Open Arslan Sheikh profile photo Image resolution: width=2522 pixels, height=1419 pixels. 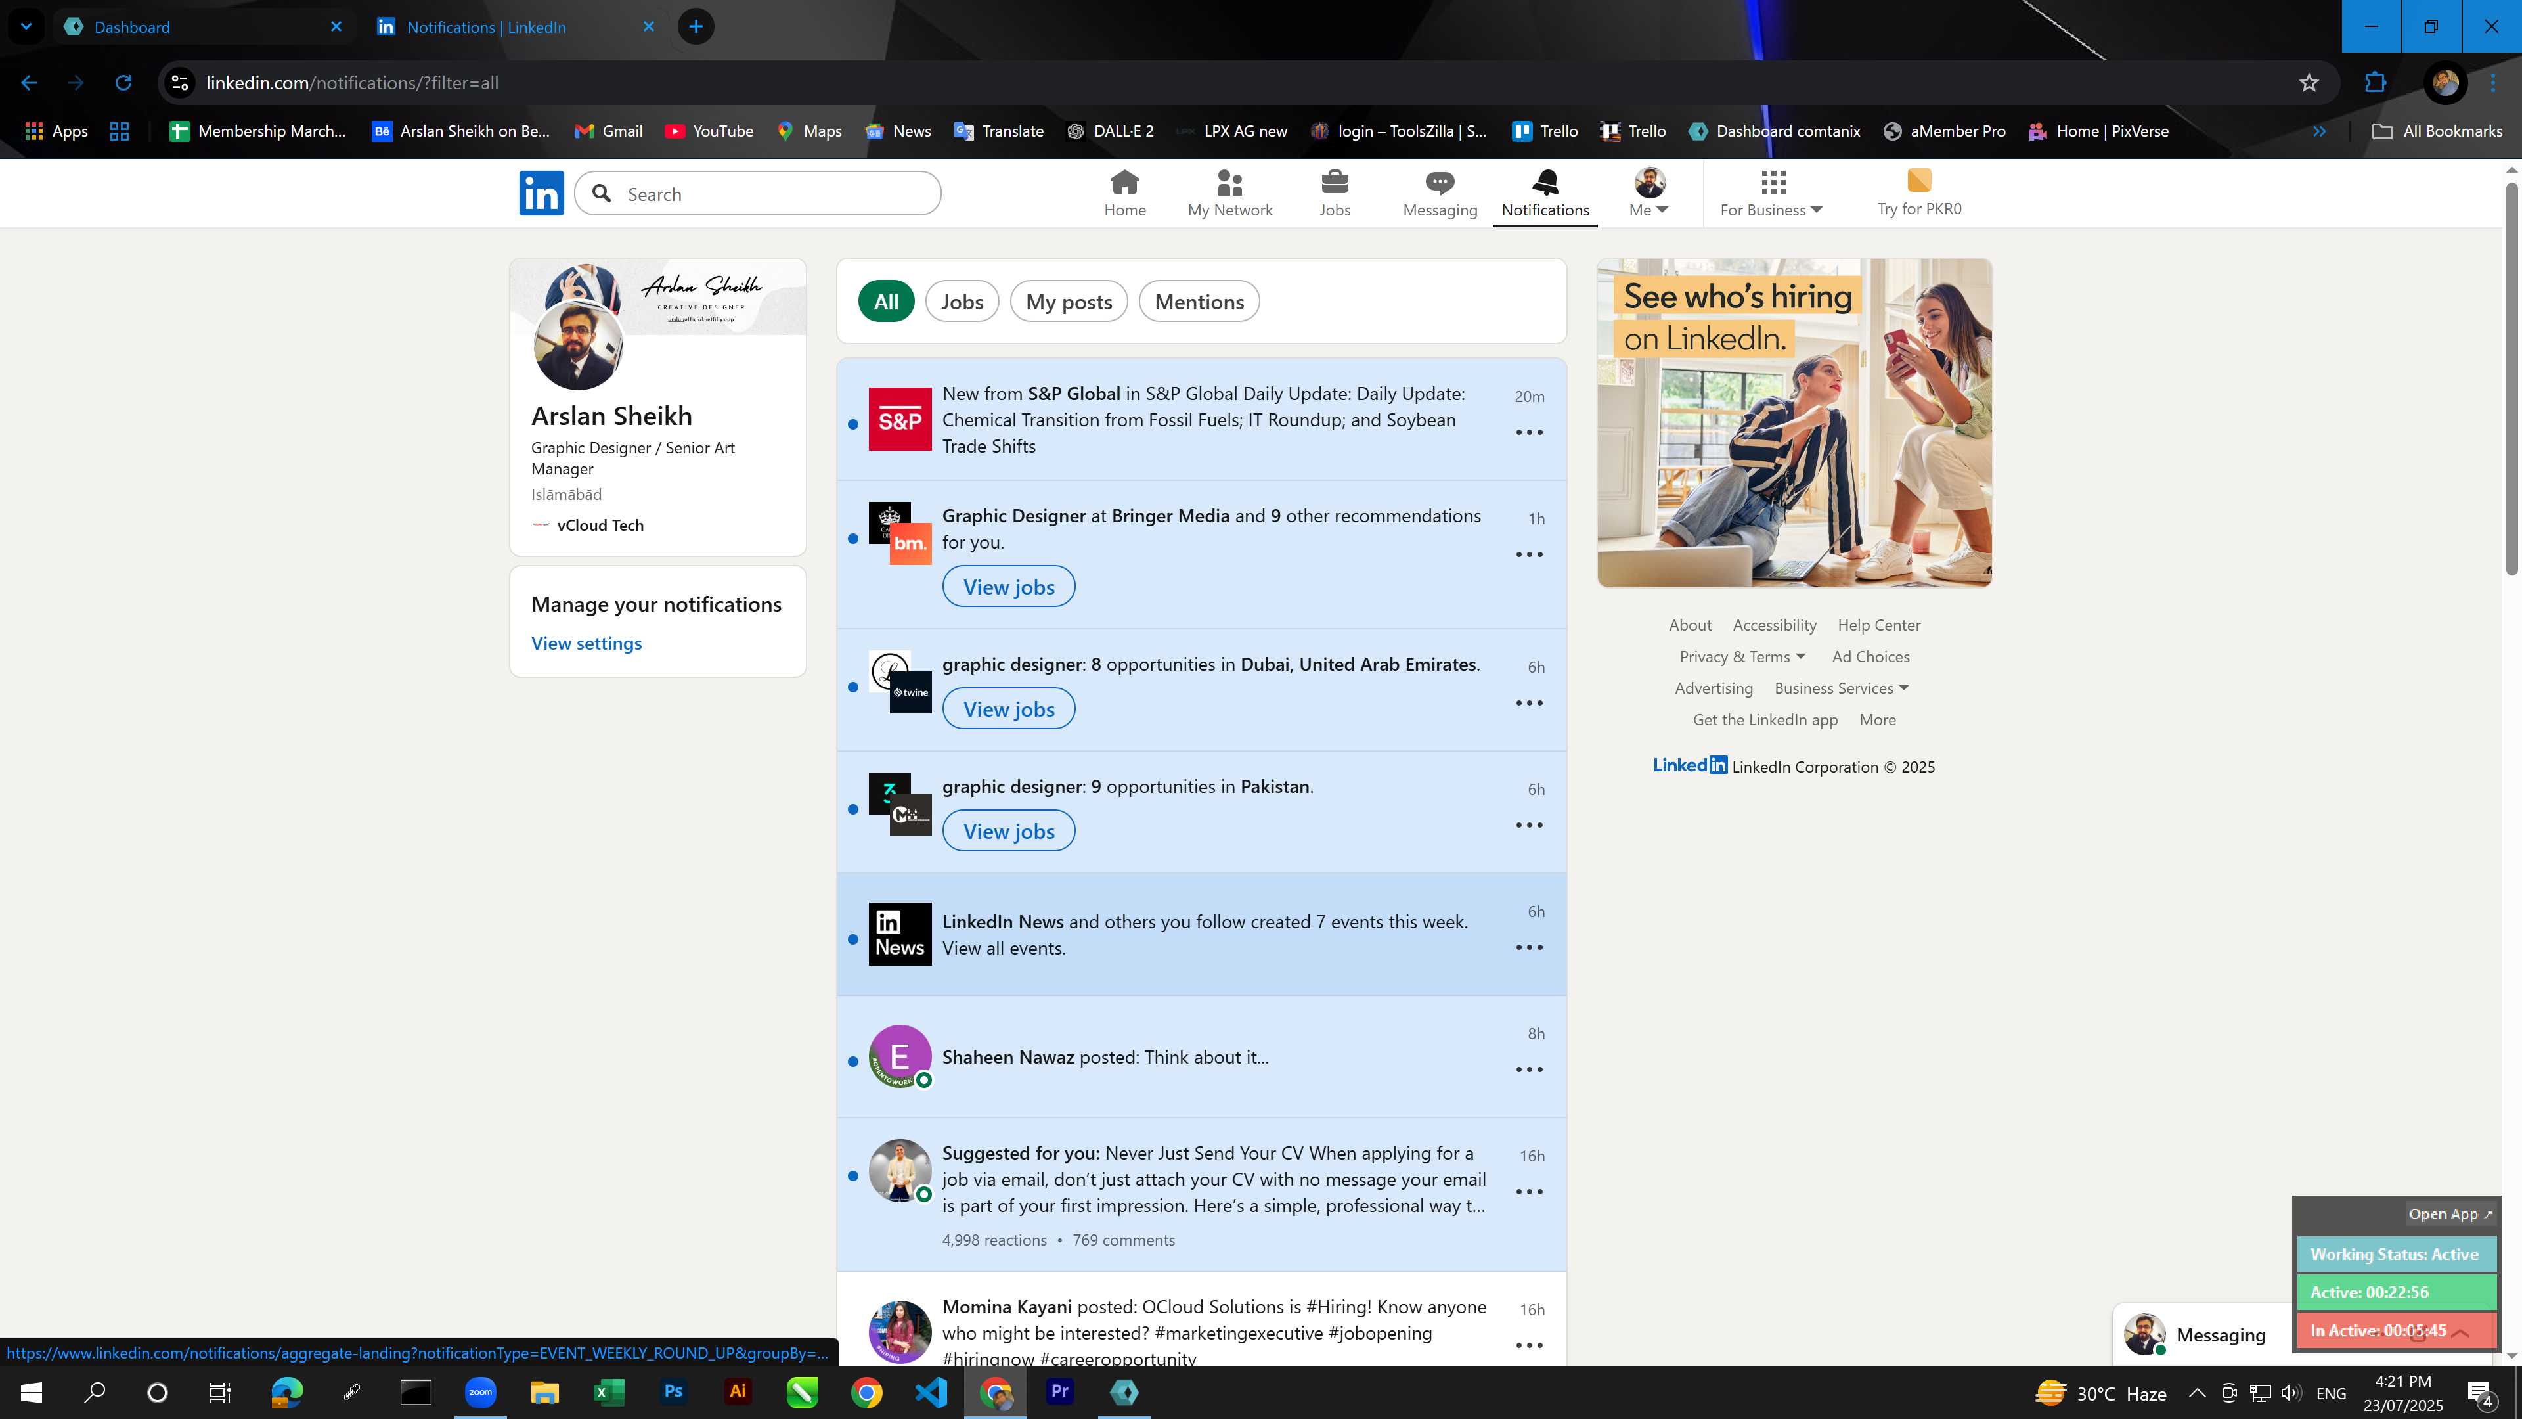(578, 345)
